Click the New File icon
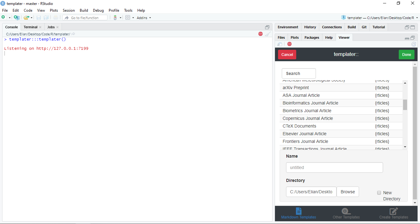Viewport: 420px width, 224px height. 4,18
